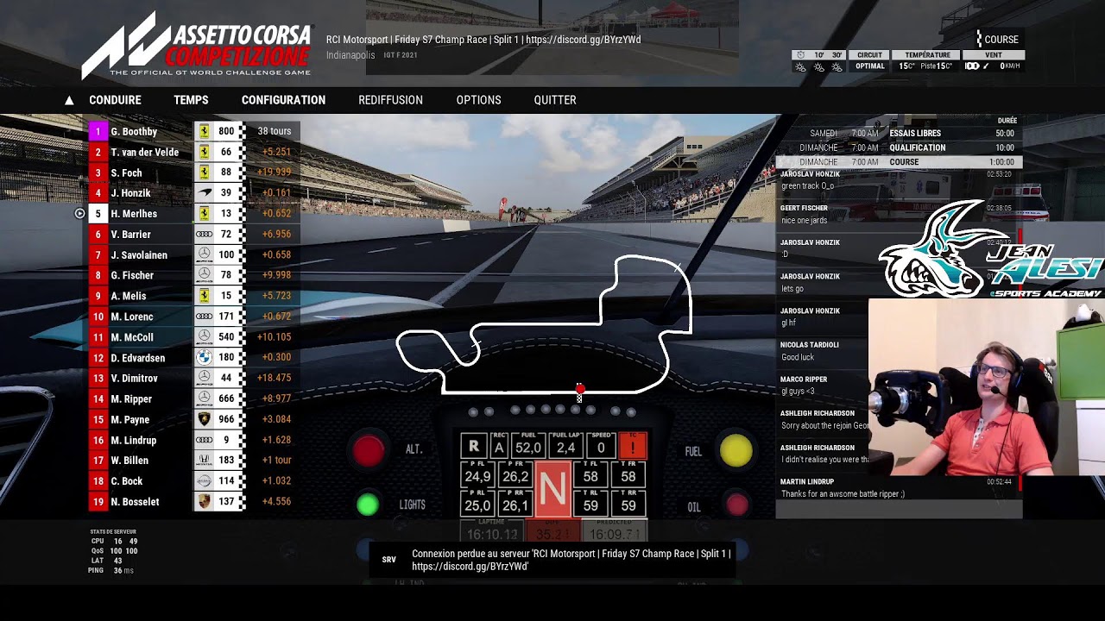Click the CIRCUIT OPTIMAL track status
This screenshot has width=1105, height=621.
coord(869,60)
